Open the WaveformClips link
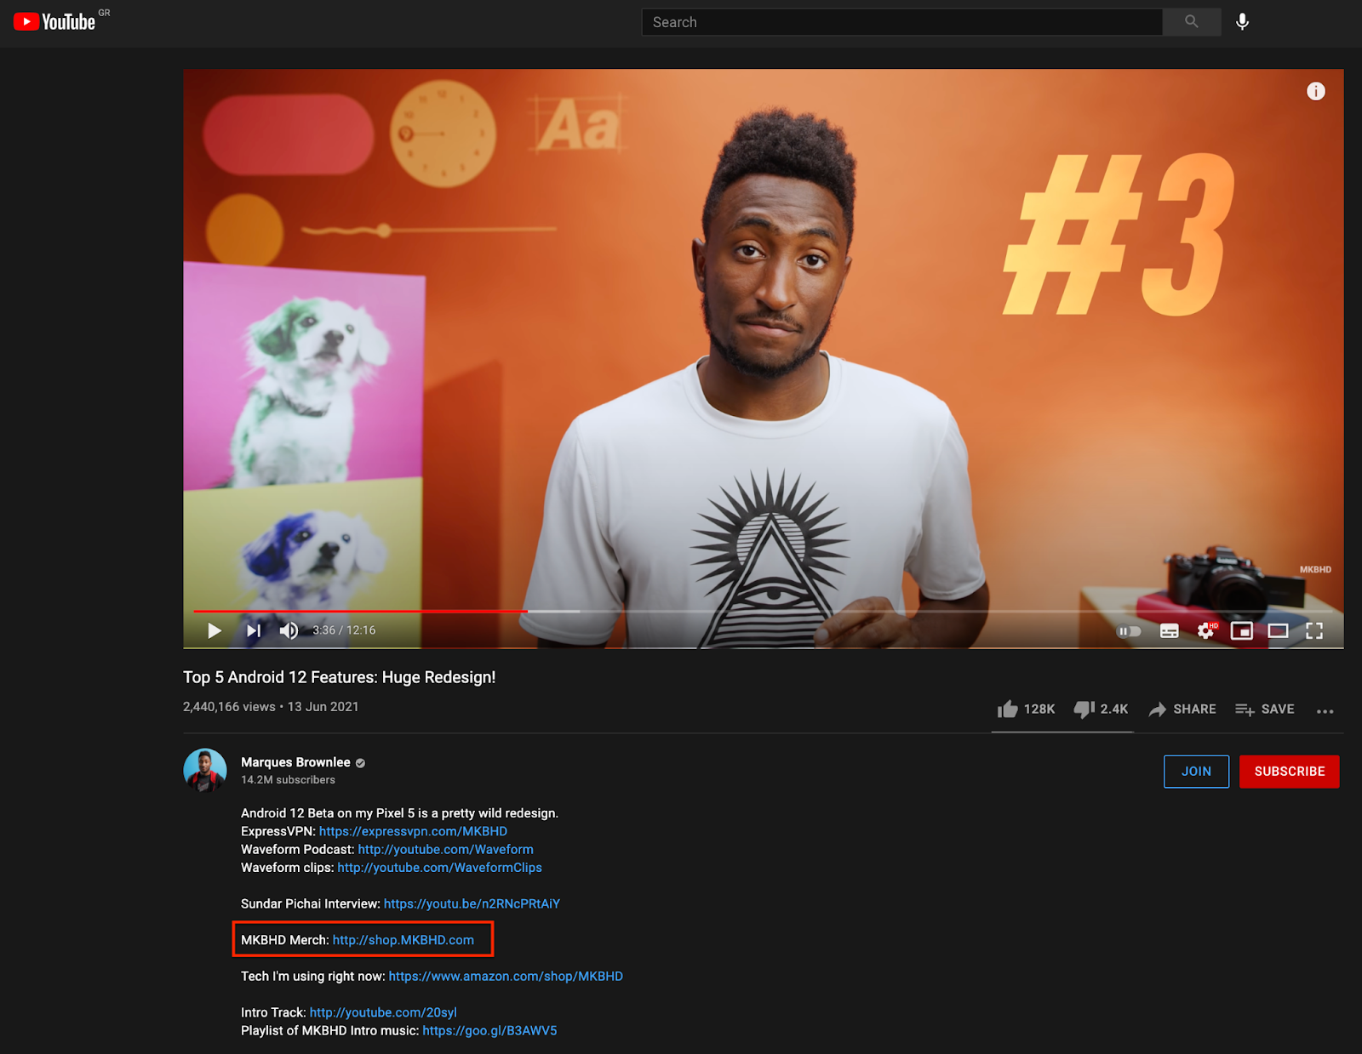This screenshot has width=1362, height=1054. pyautogui.click(x=439, y=868)
